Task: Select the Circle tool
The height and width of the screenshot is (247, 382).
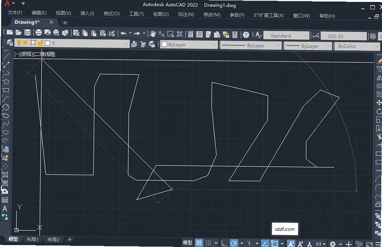Action: pos(6,107)
